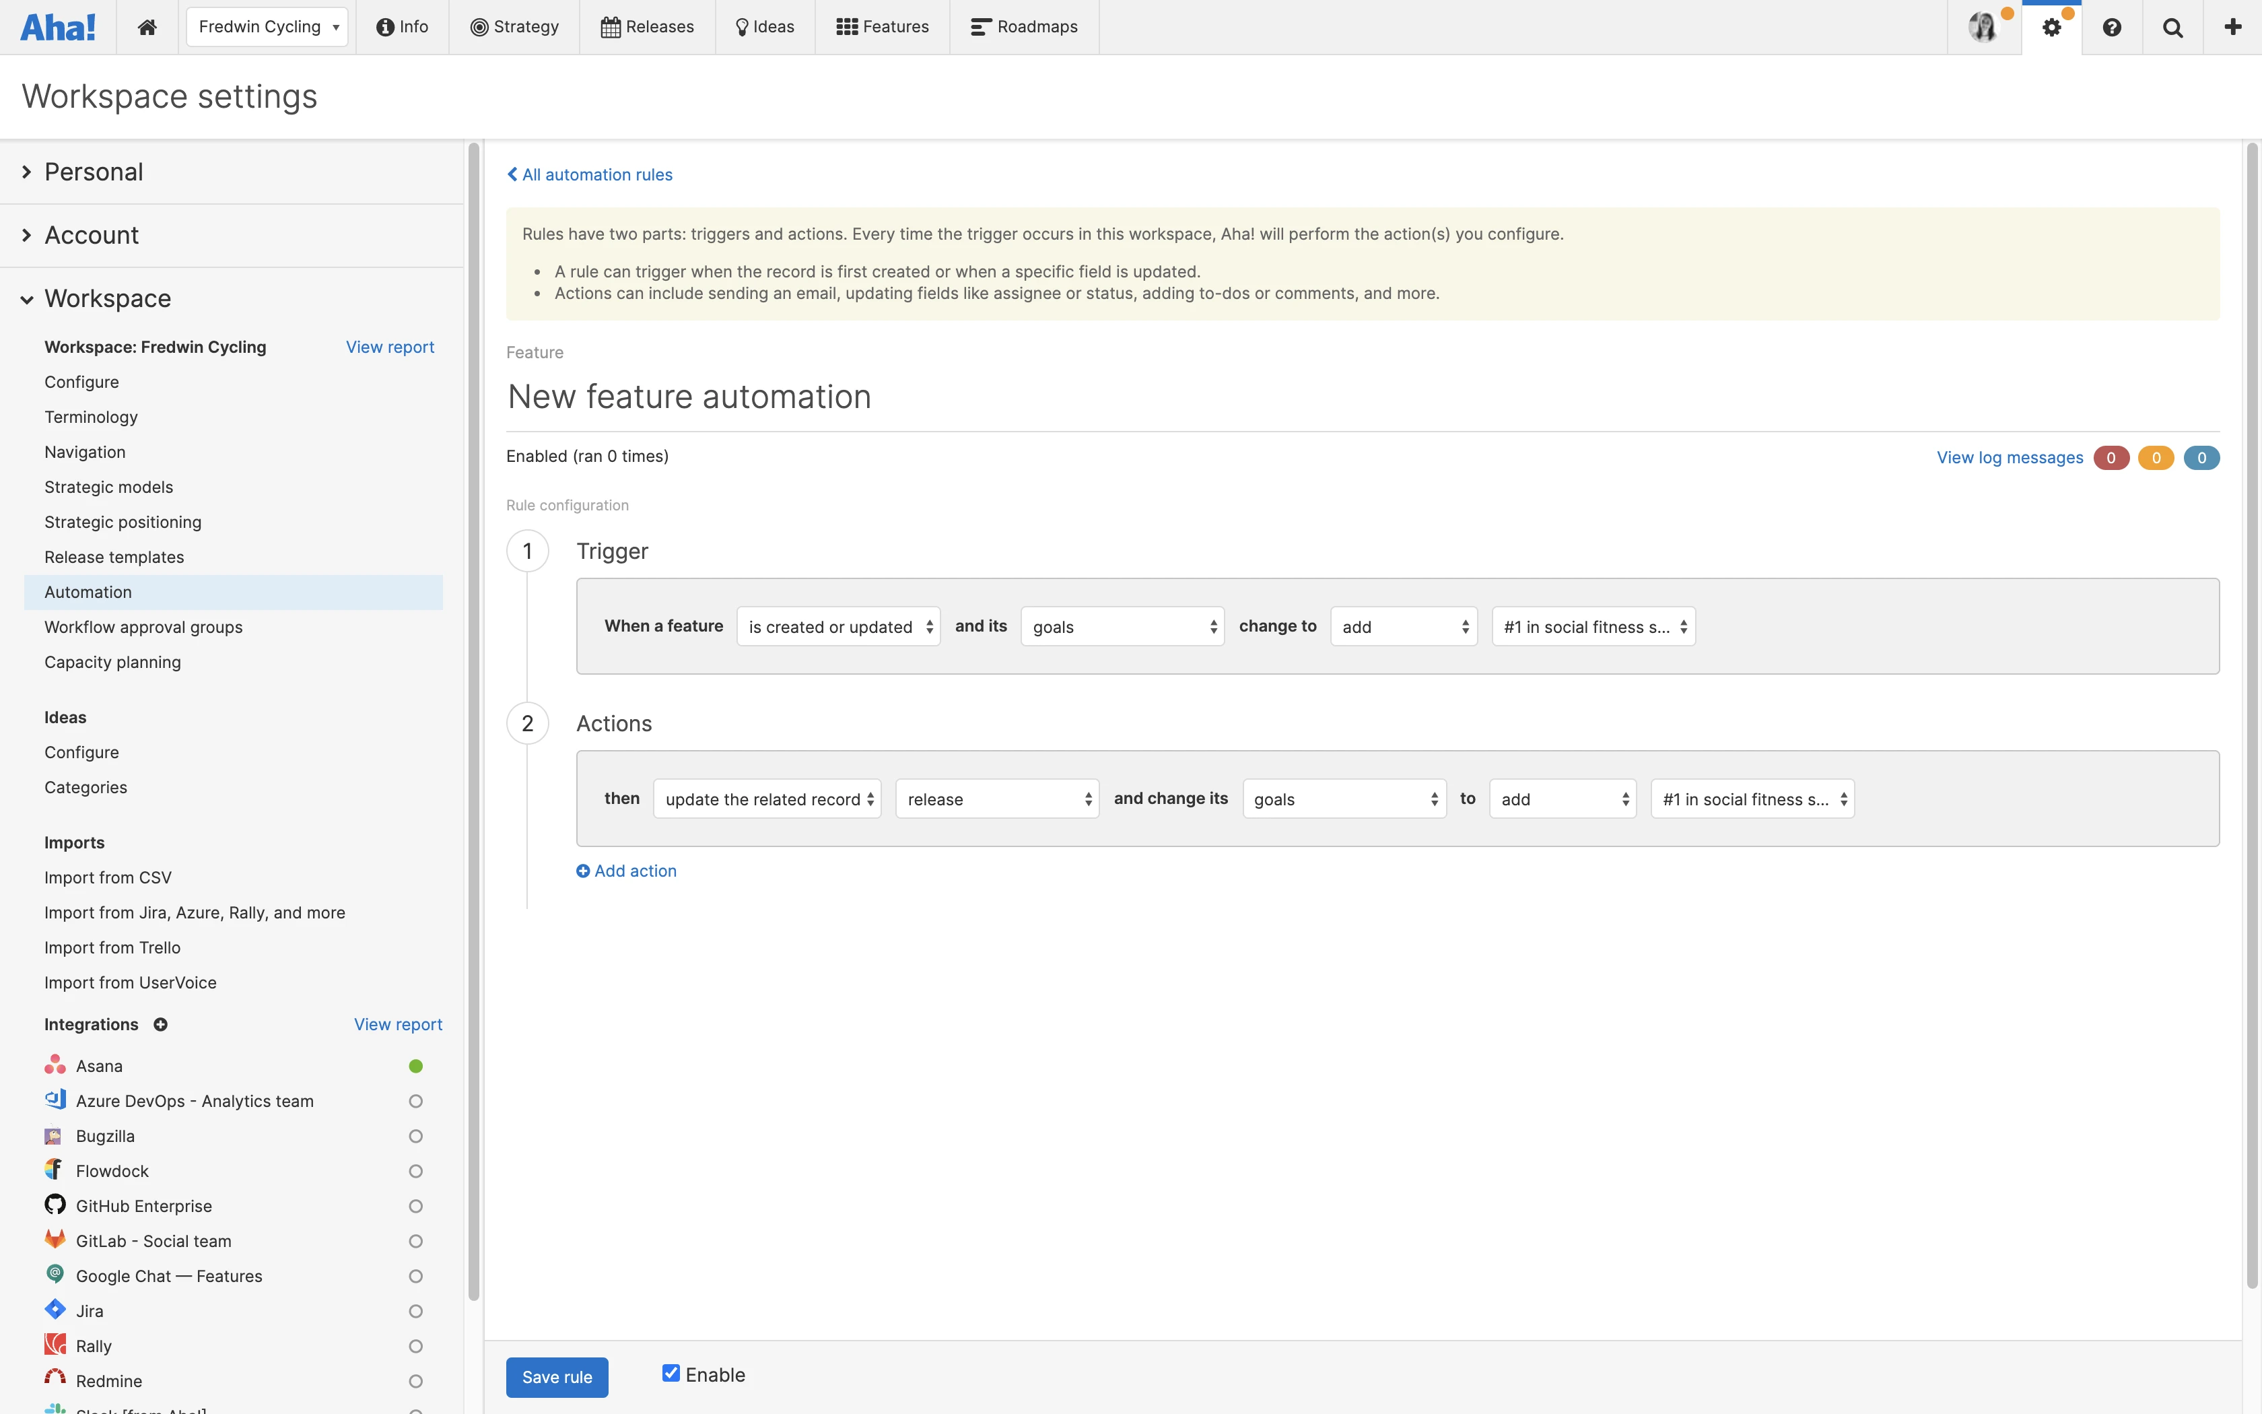This screenshot has height=1414, width=2262.
Task: Click the red log messages badge
Action: point(2111,457)
